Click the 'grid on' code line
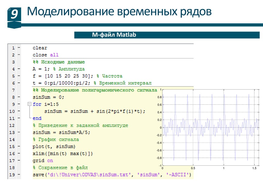This screenshot has height=186, width=263. coord(43,161)
